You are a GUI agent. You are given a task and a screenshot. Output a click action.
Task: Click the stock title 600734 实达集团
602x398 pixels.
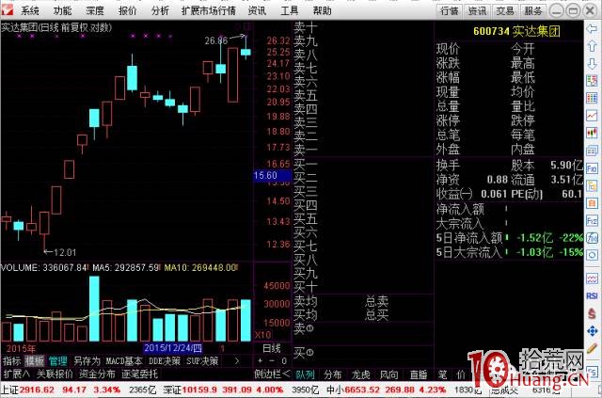coord(516,31)
